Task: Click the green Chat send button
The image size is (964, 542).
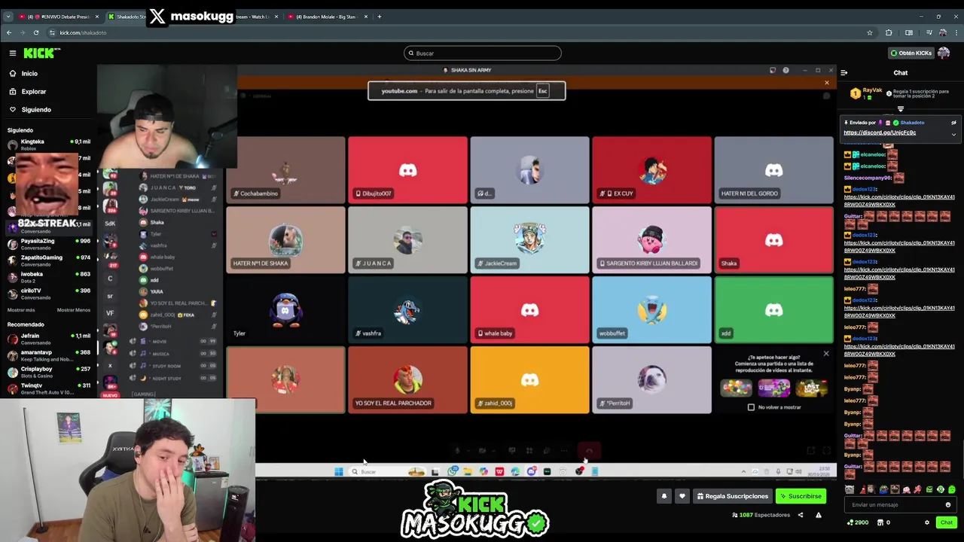Action: pyautogui.click(x=947, y=522)
